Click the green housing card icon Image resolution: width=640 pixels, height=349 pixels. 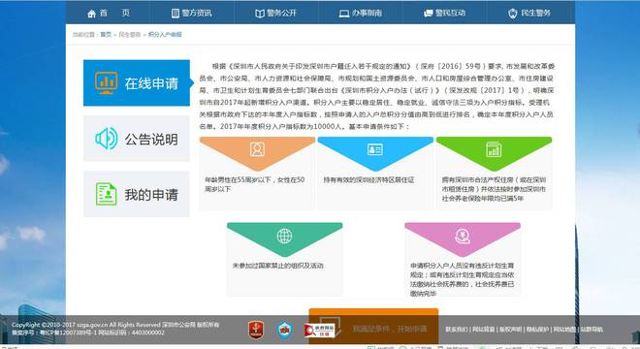pos(494,149)
